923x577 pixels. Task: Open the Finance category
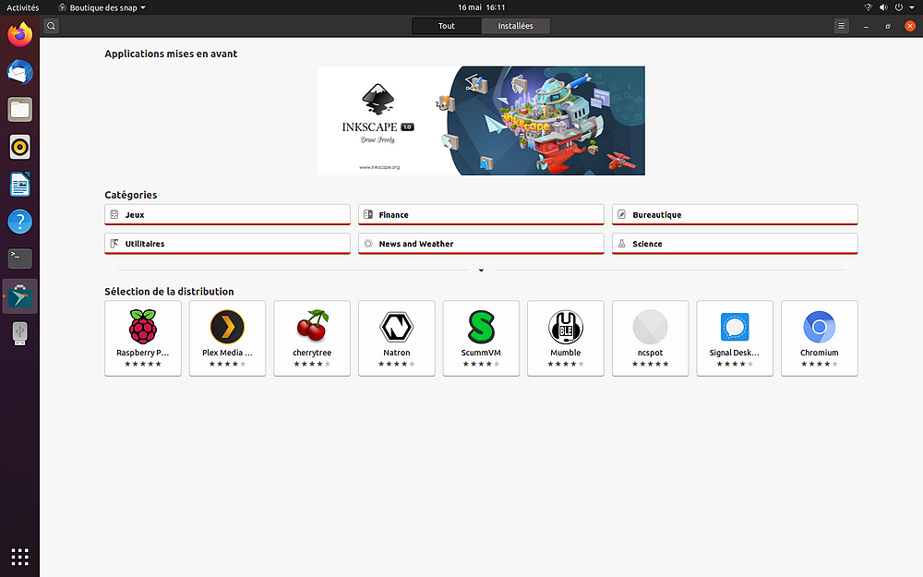click(x=481, y=215)
